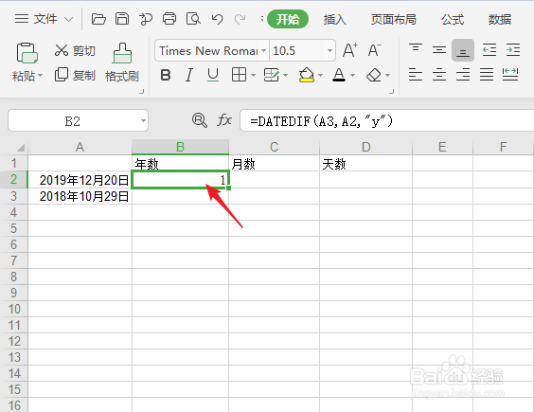This screenshot has height=412, width=534.
Task: Align text left
Action: pyautogui.click(x=416, y=75)
